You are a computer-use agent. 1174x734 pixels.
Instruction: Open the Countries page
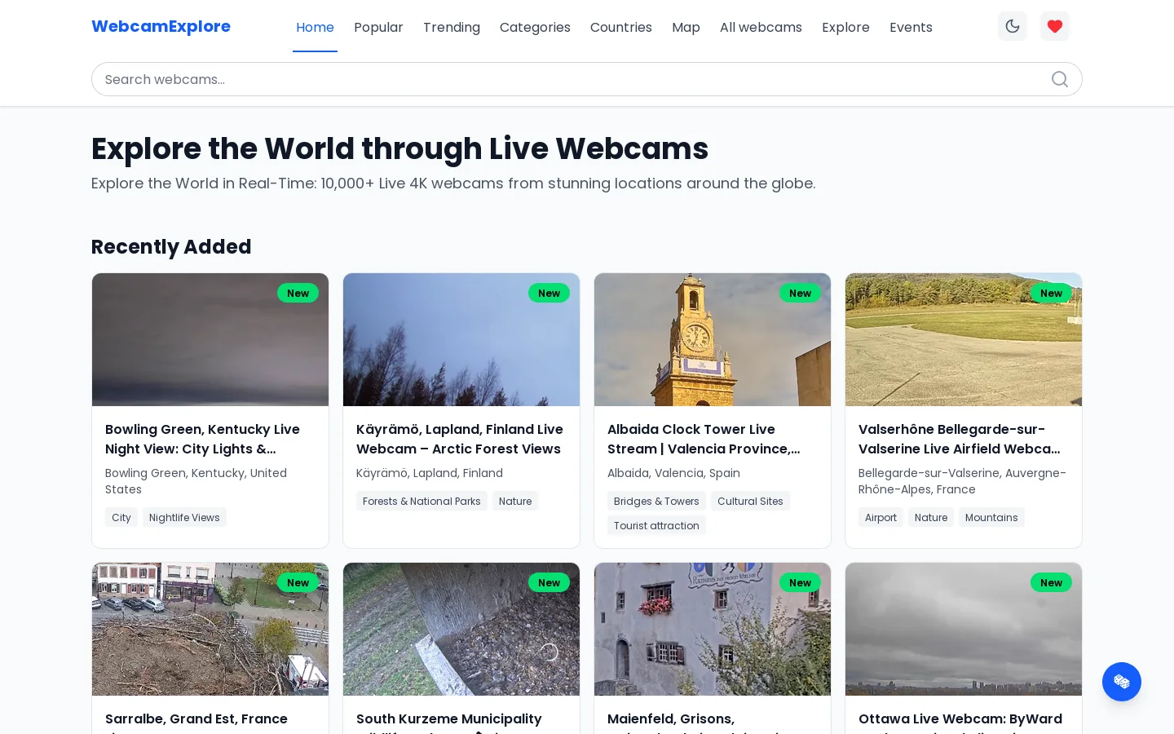click(621, 27)
